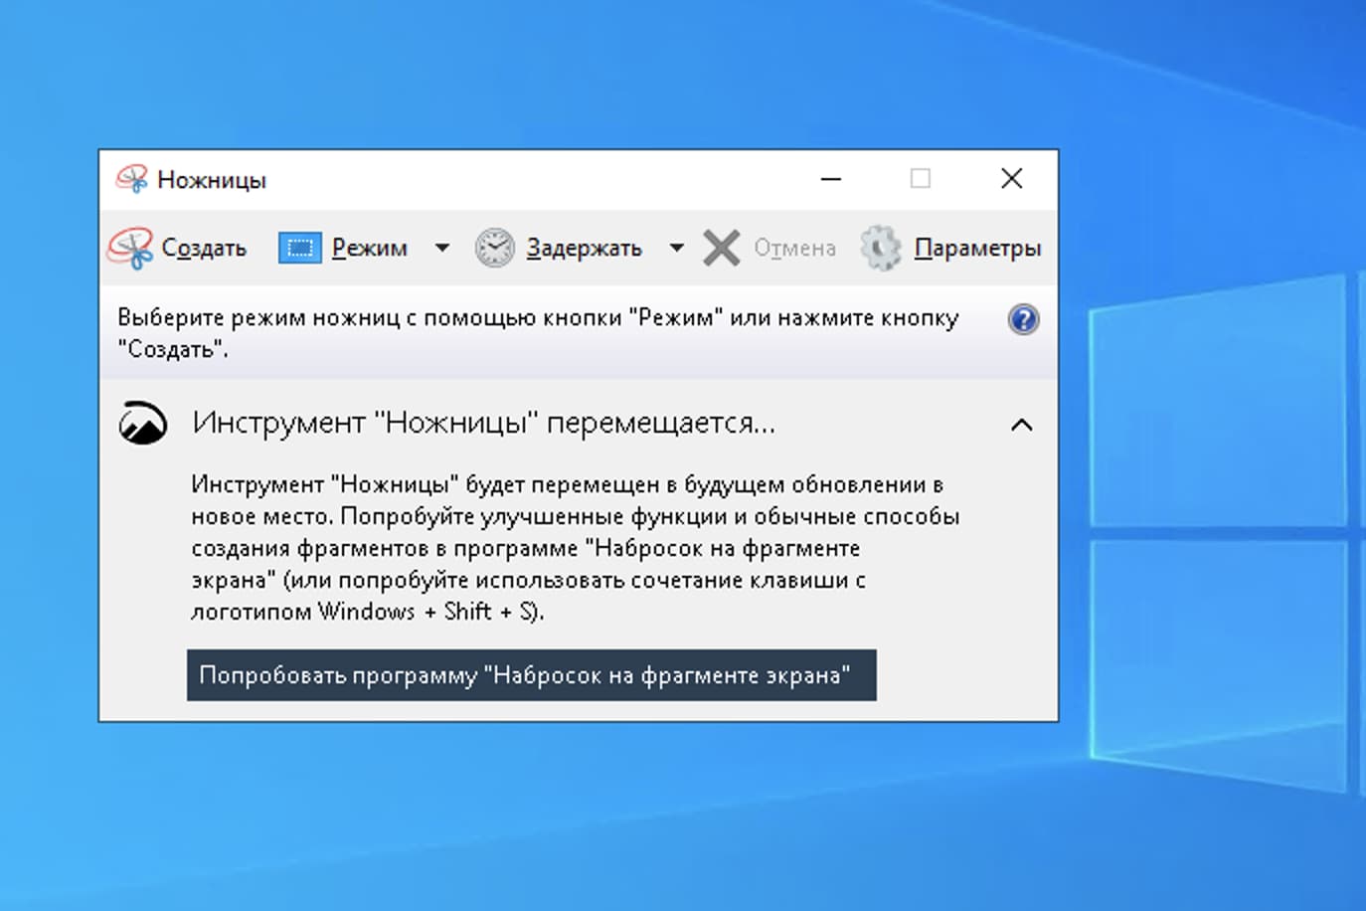Image resolution: width=1366 pixels, height=911 pixels.
Task: Select the Задержать clock button
Action: tap(558, 248)
